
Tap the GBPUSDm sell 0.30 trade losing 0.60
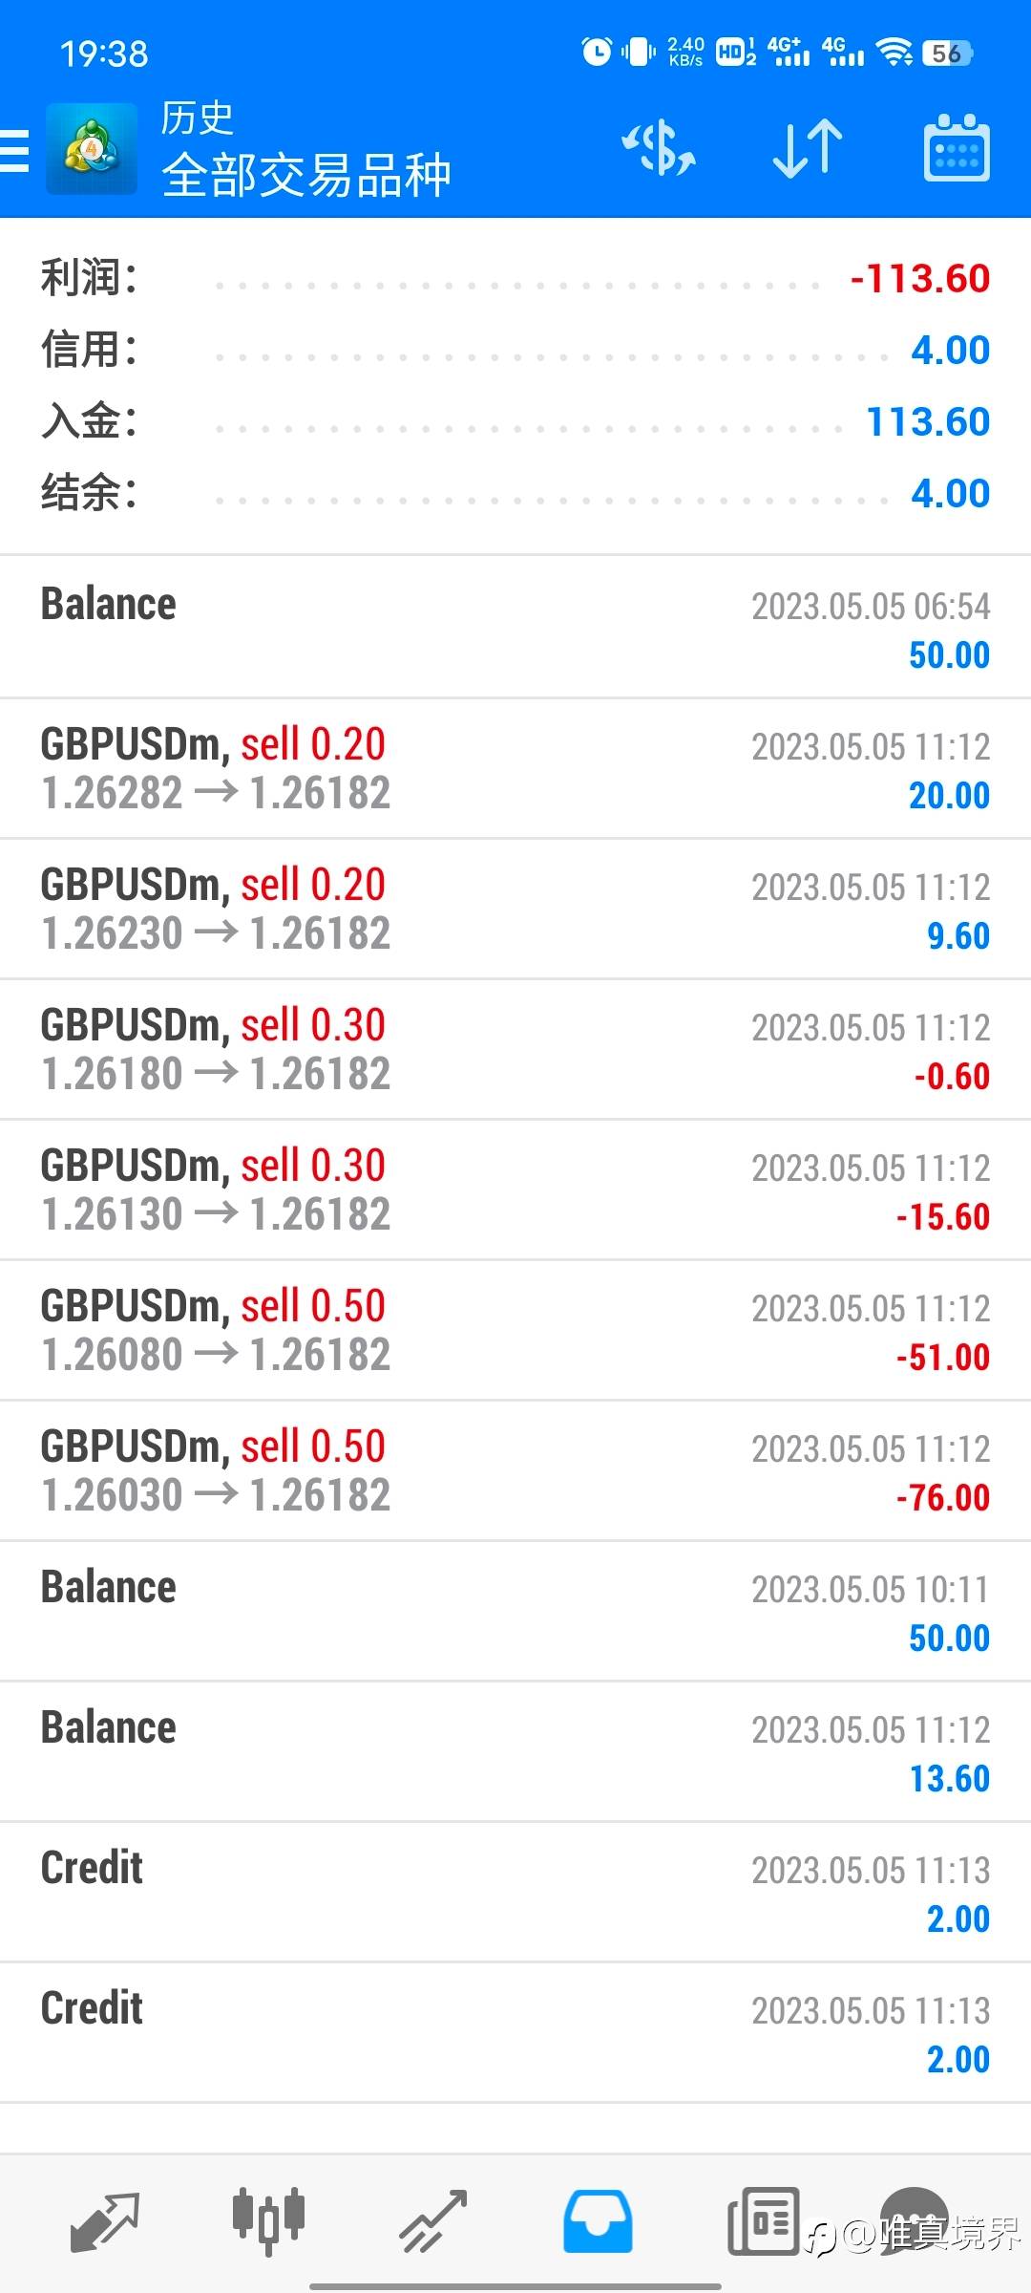pos(515,1050)
